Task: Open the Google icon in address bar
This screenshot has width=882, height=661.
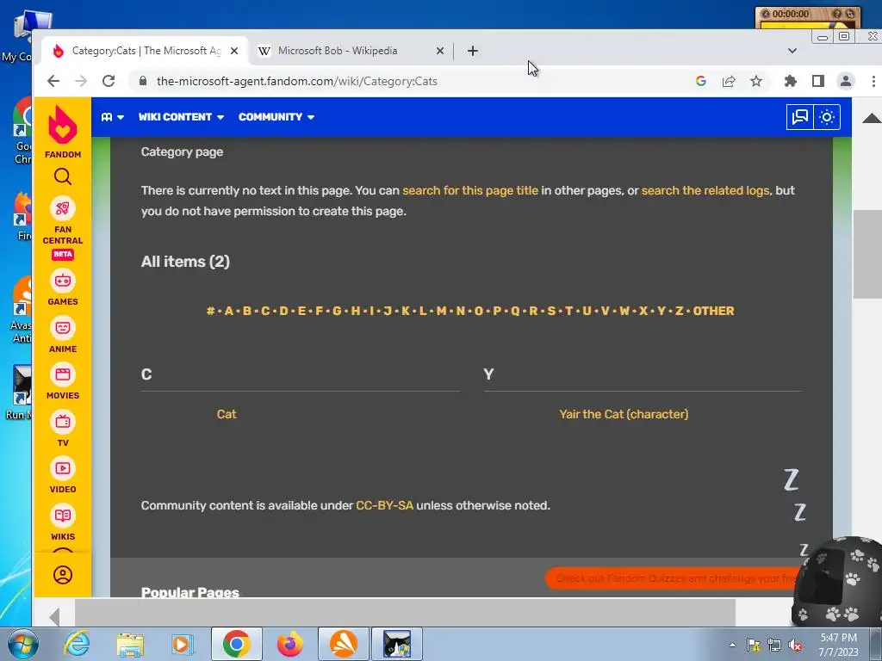Action: tap(701, 81)
